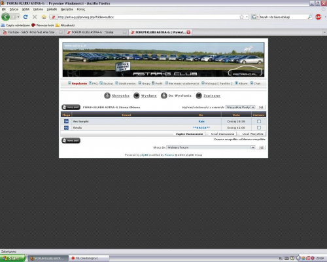Open the Zakładki menu

point(52,9)
